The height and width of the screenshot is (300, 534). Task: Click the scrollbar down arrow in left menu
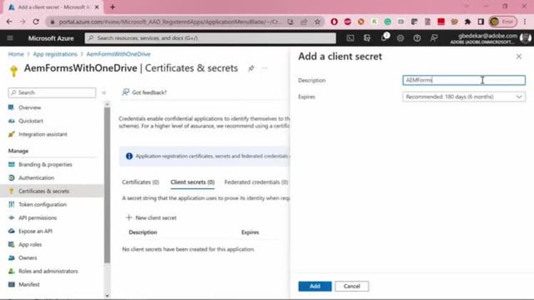tap(108, 296)
